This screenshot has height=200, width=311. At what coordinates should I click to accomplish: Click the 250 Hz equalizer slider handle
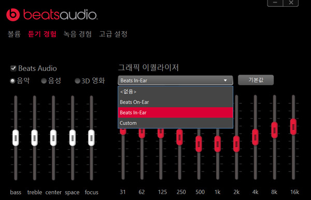pos(179,137)
